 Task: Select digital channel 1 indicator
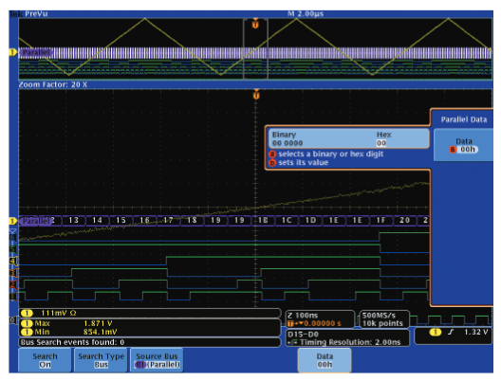12,297
